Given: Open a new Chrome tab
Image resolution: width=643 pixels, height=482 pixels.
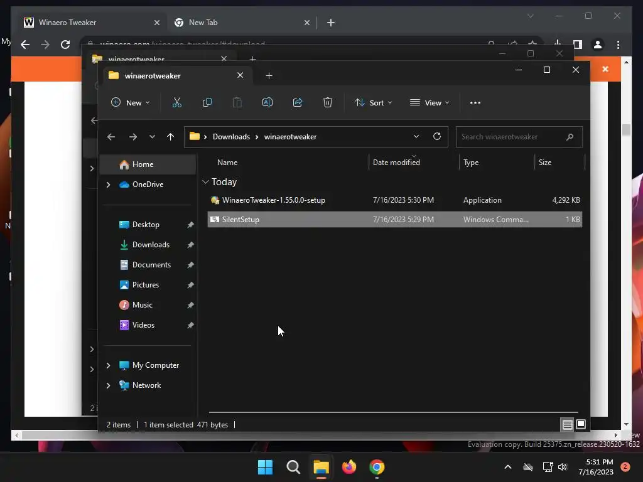Looking at the screenshot, I should click(331, 23).
